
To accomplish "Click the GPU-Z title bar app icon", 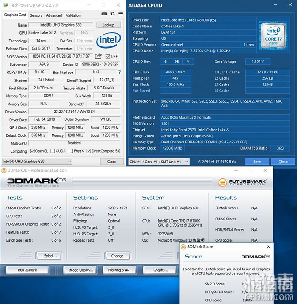I will click(x=5, y=5).
